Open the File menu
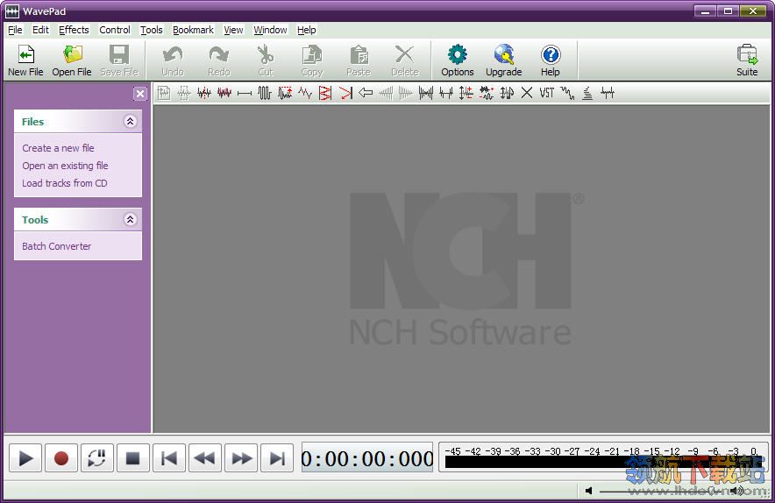Image resolution: width=775 pixels, height=503 pixels. point(15,30)
